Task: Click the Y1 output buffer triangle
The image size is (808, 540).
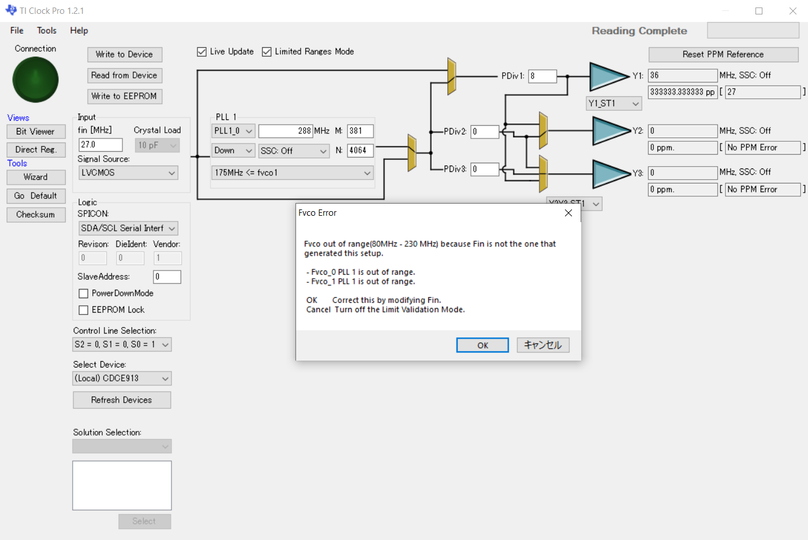Action: (609, 76)
